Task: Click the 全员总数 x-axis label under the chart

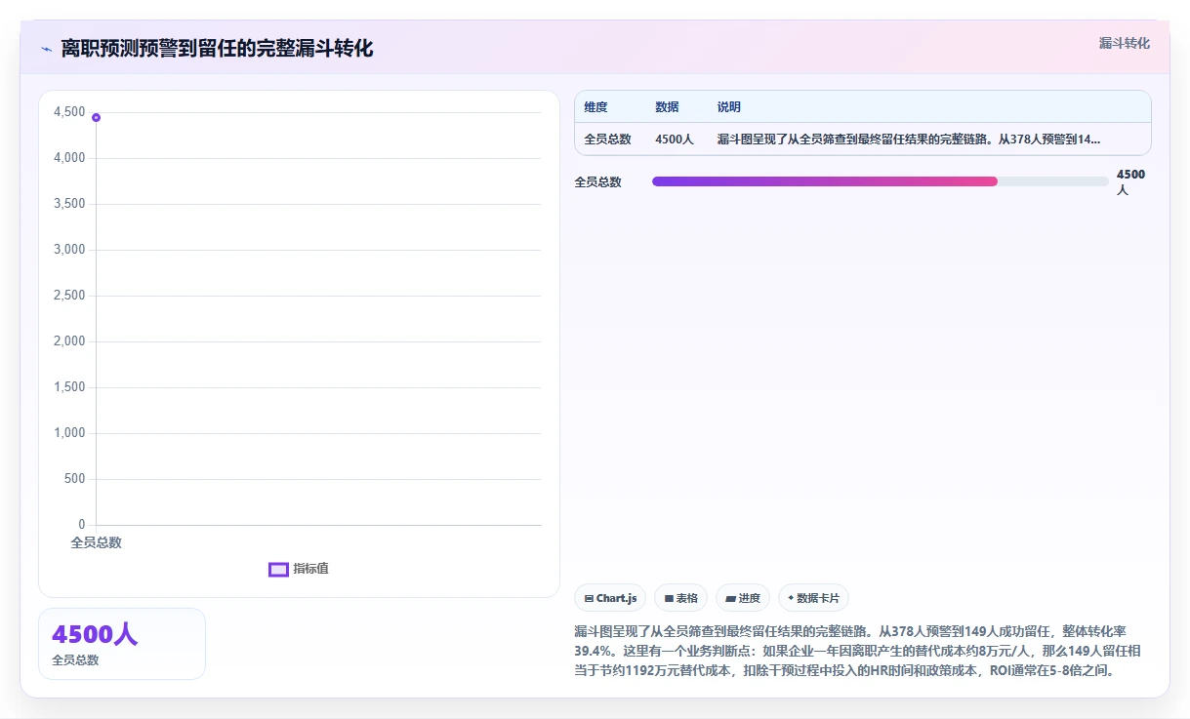Action: pos(97,542)
